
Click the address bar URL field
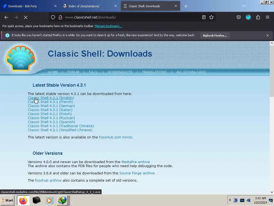point(132,17)
